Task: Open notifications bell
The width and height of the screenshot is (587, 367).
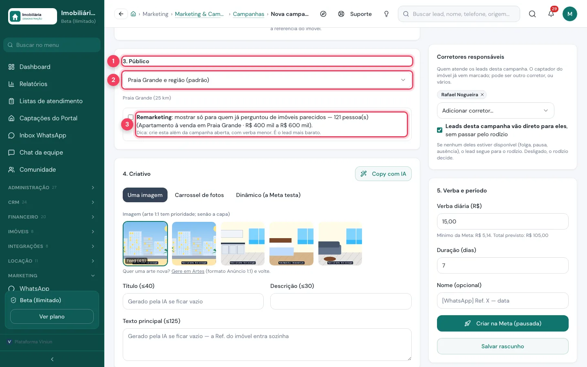Action: tap(551, 14)
